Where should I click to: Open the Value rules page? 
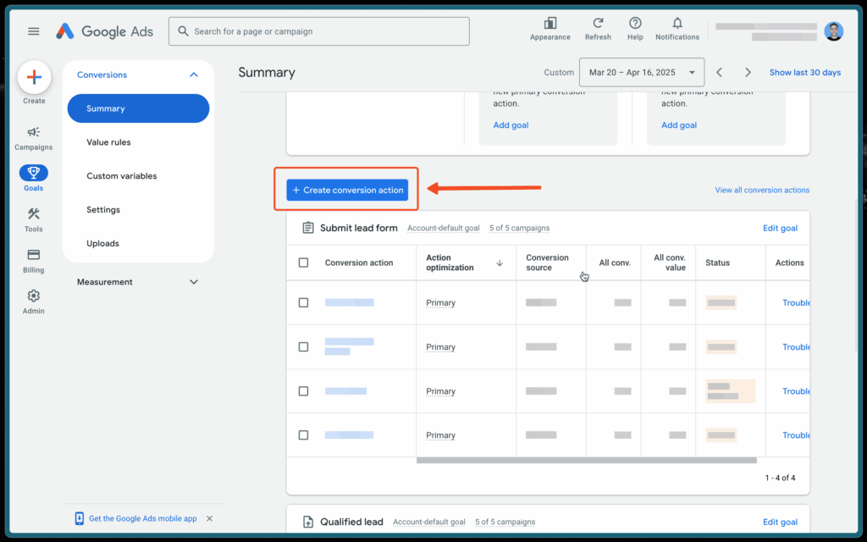[x=111, y=141]
